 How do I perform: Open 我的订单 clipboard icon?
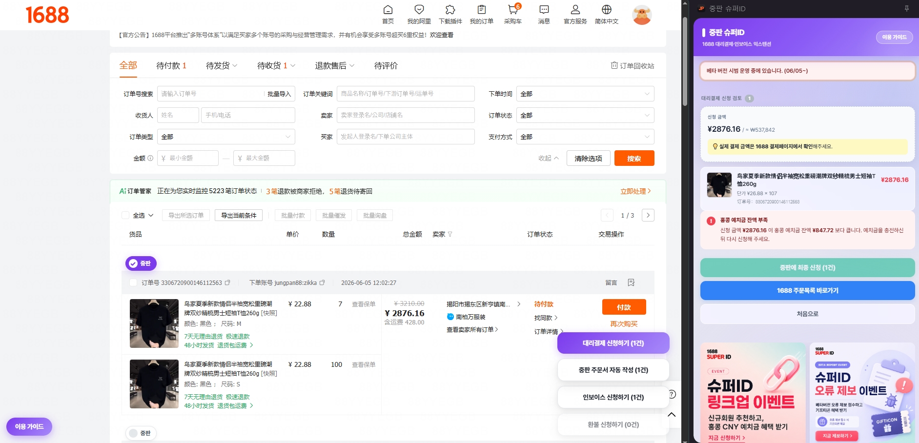[x=482, y=10]
